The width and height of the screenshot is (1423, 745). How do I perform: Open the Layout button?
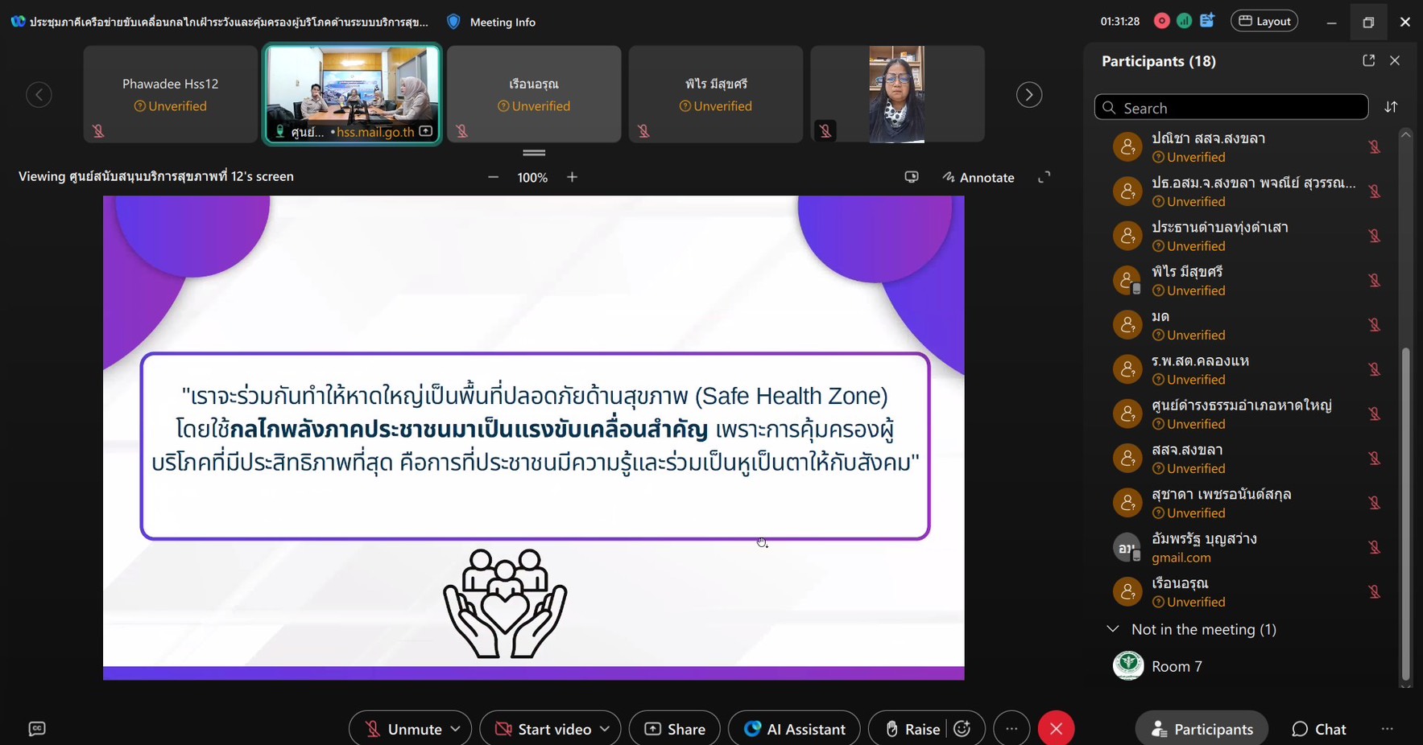tap(1264, 22)
